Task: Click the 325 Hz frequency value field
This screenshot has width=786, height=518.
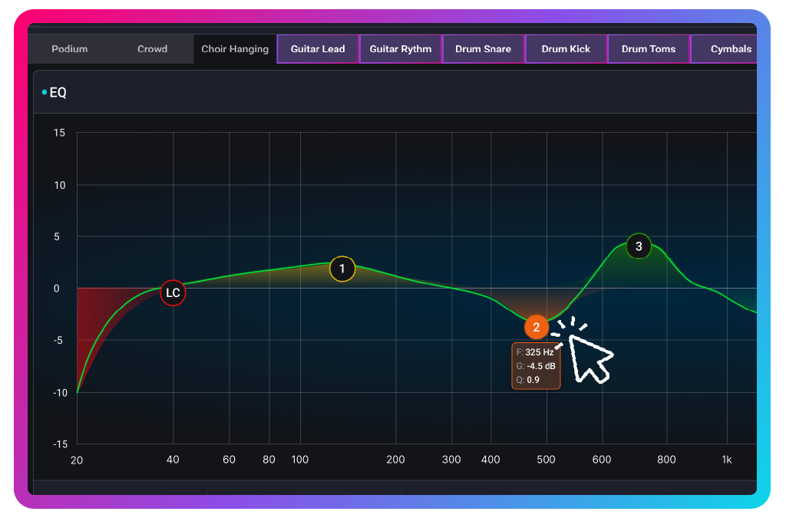Action: pyautogui.click(x=536, y=351)
